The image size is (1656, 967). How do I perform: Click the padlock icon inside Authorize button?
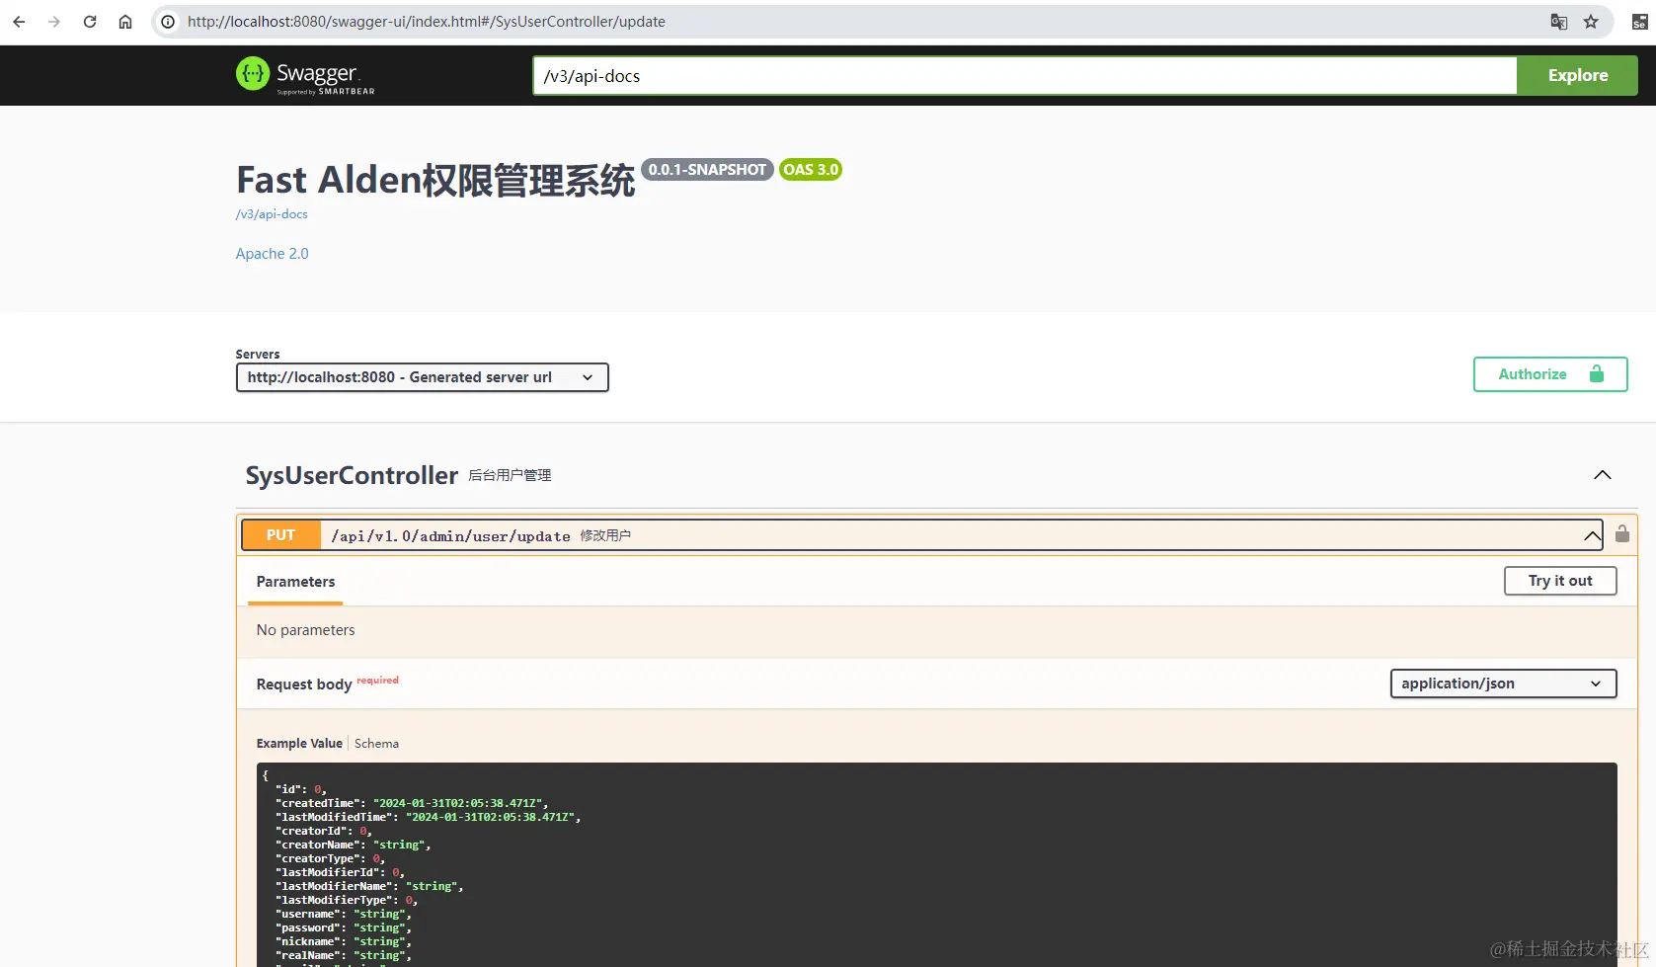point(1597,373)
